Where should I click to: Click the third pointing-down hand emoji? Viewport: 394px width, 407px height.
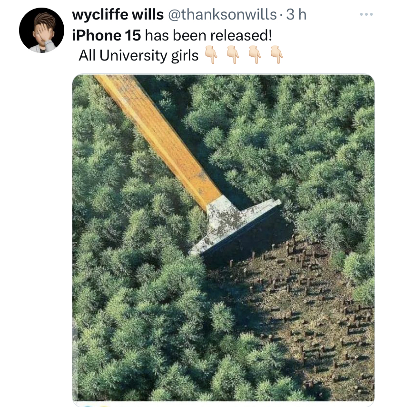255,56
